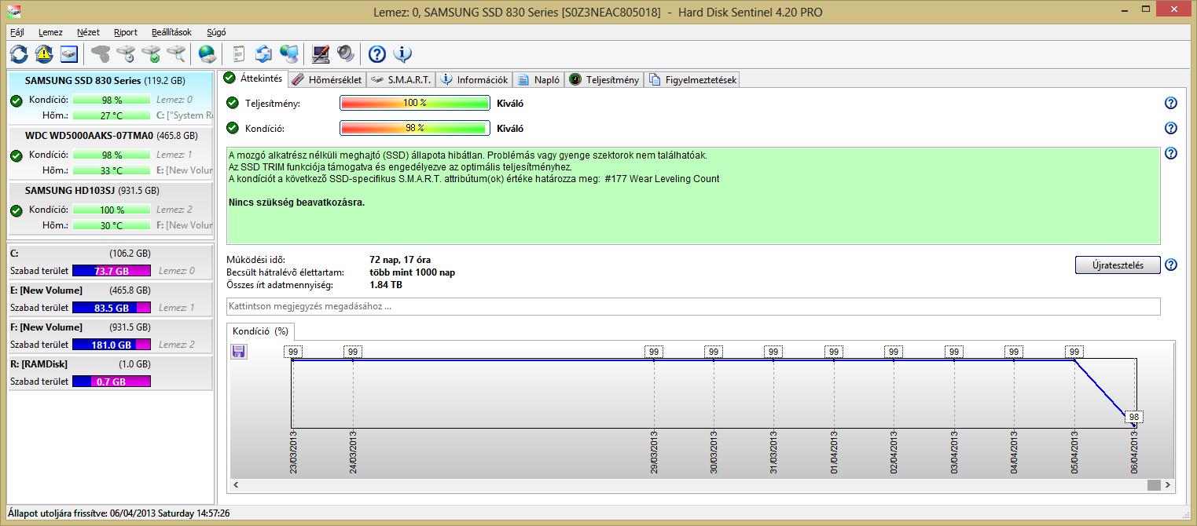Click the help icon beside the status text box

point(1170,153)
